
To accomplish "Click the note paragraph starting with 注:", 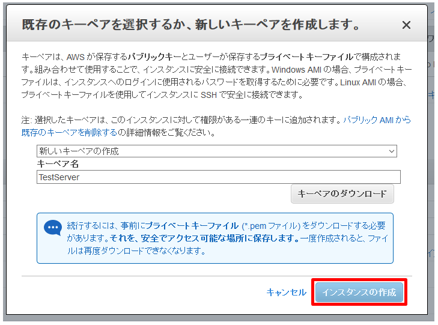I will [x=216, y=126].
